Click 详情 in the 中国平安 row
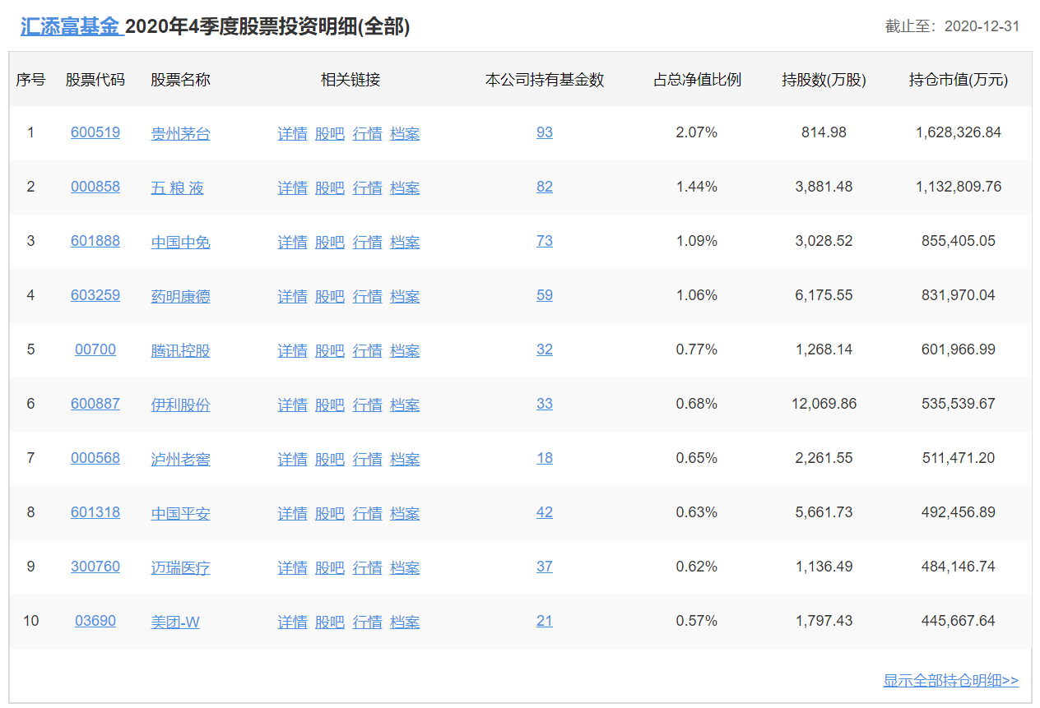Screen dimensions: 1040x708 292,513
